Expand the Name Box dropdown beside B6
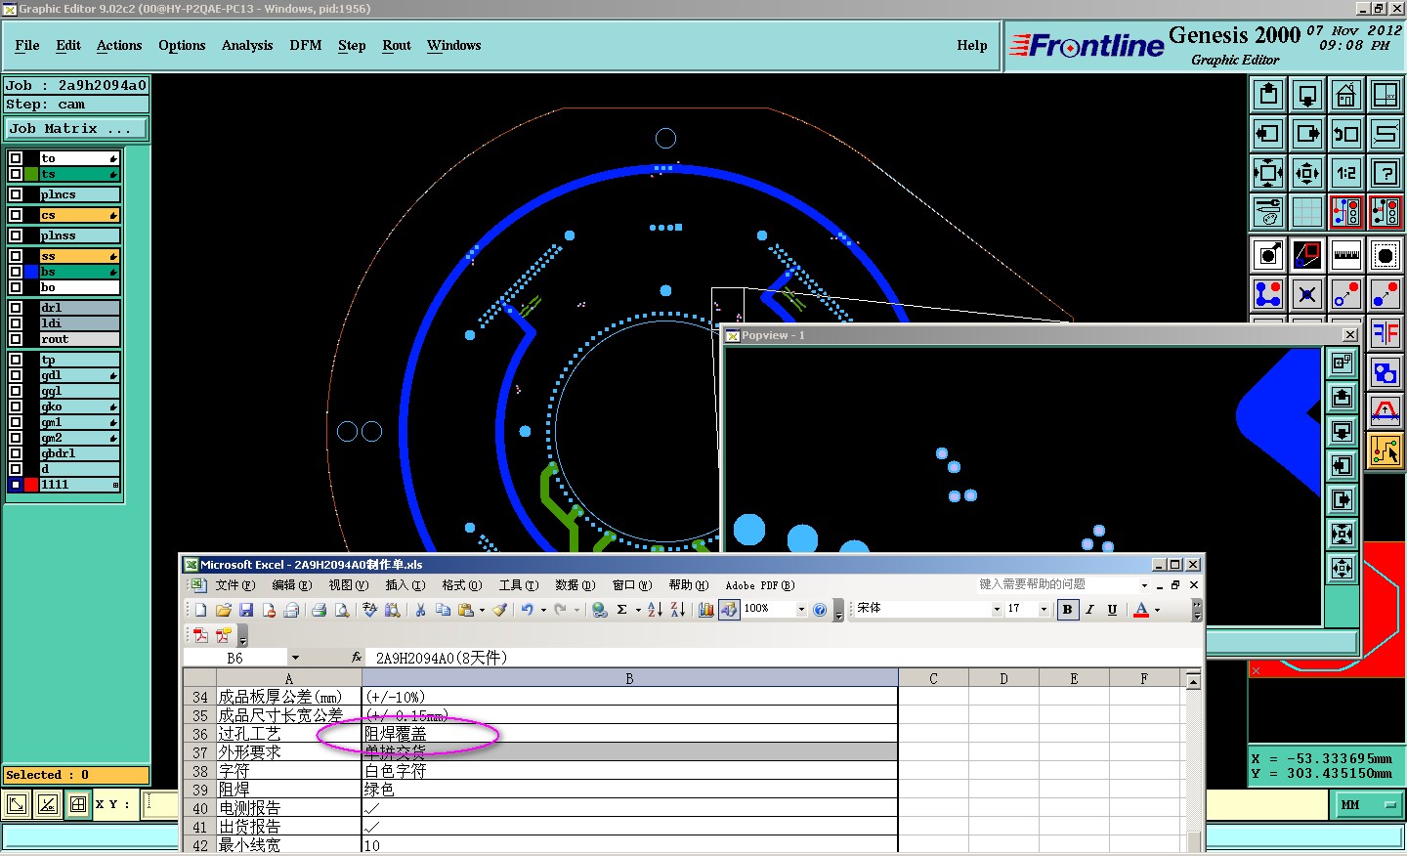1407x856 pixels. pos(295,658)
